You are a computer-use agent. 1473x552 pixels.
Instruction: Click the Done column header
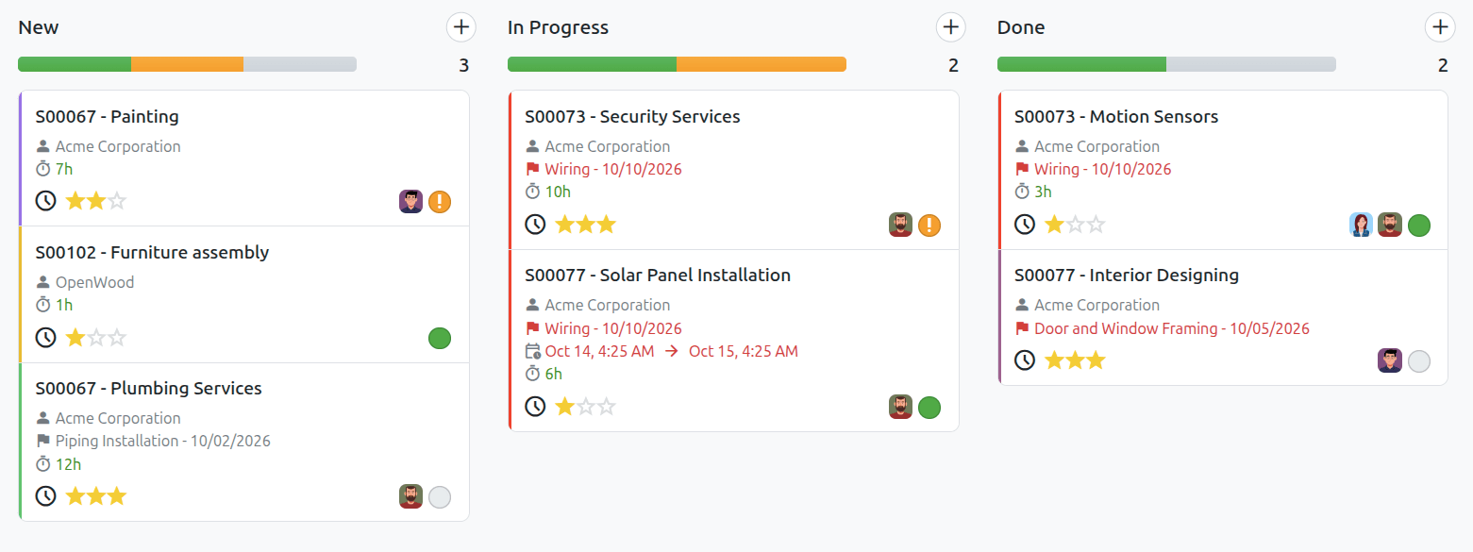pyautogui.click(x=1021, y=27)
